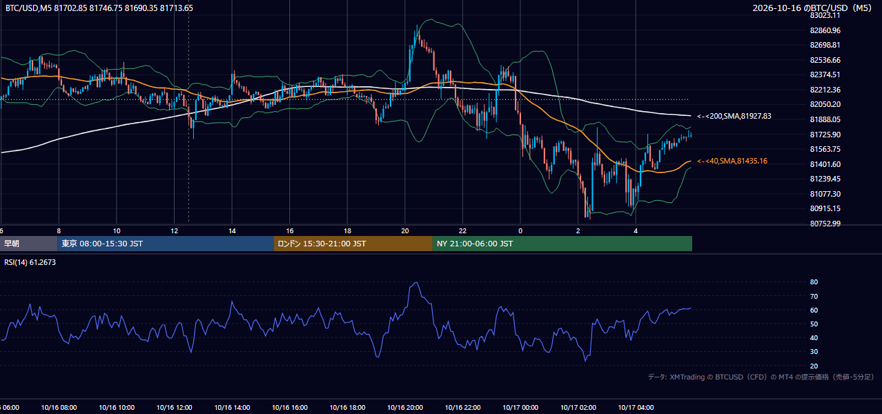The image size is (882, 414).
Task: Click price axis value 81401.60
Action: pyautogui.click(x=825, y=164)
